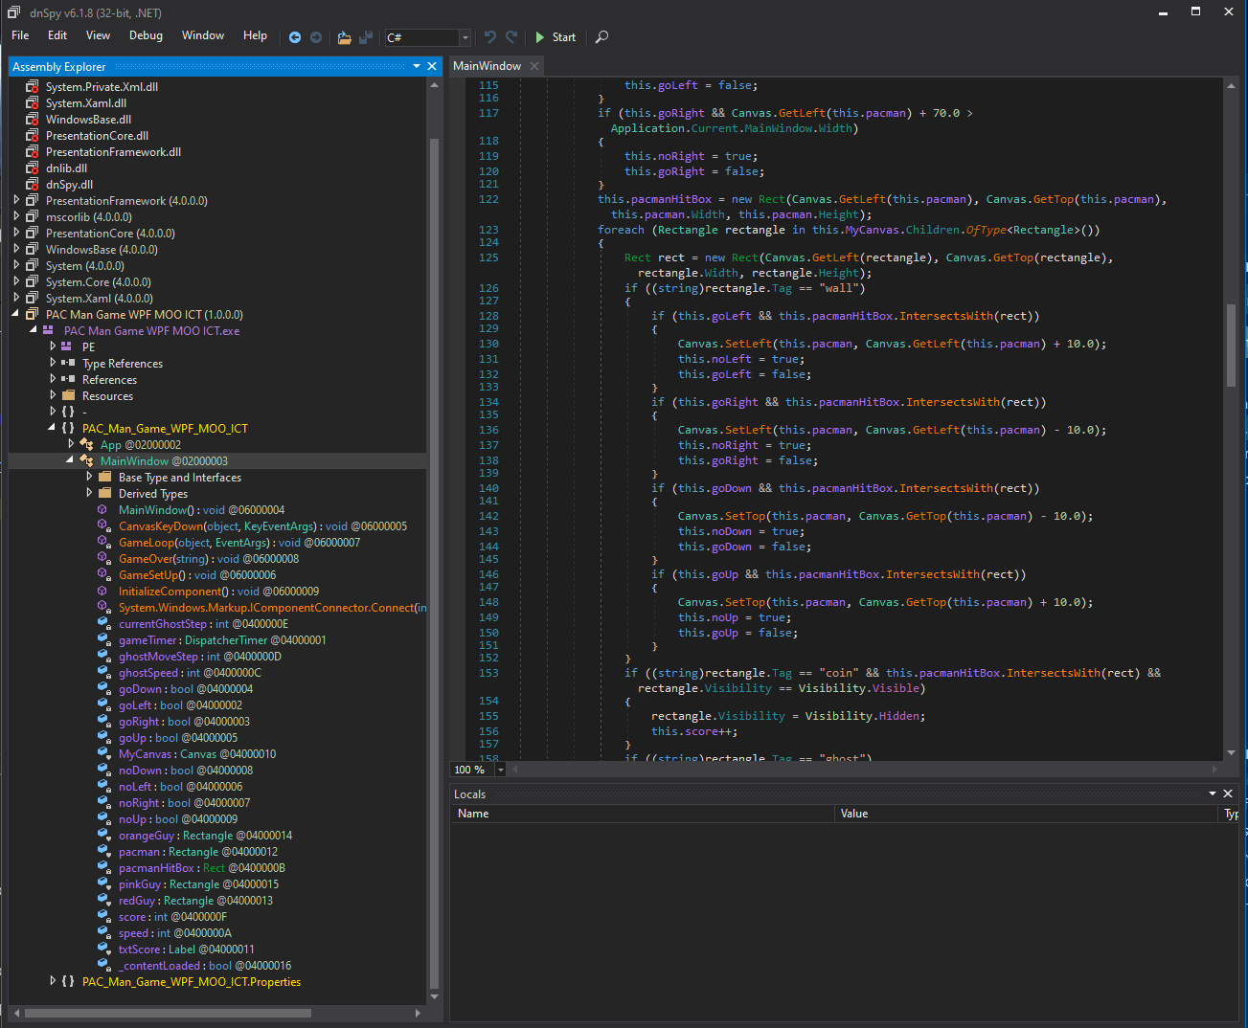1248x1028 pixels.
Task: Click the Save All toolbar icon
Action: [x=366, y=37]
